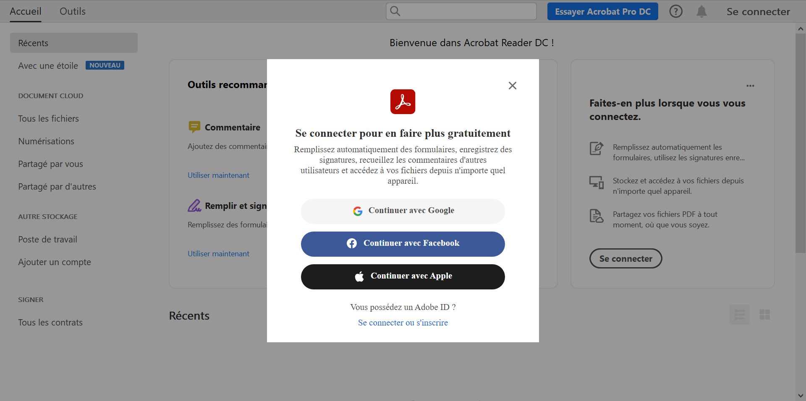Click the search magnifier icon

coord(395,11)
